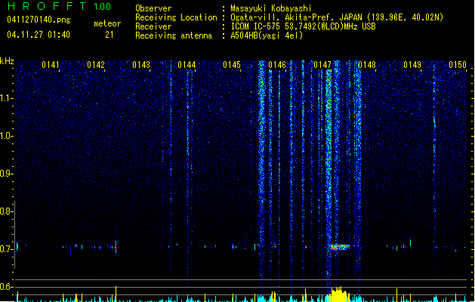Click the Receiving antenna label
475x302 pixels.
(174, 35)
